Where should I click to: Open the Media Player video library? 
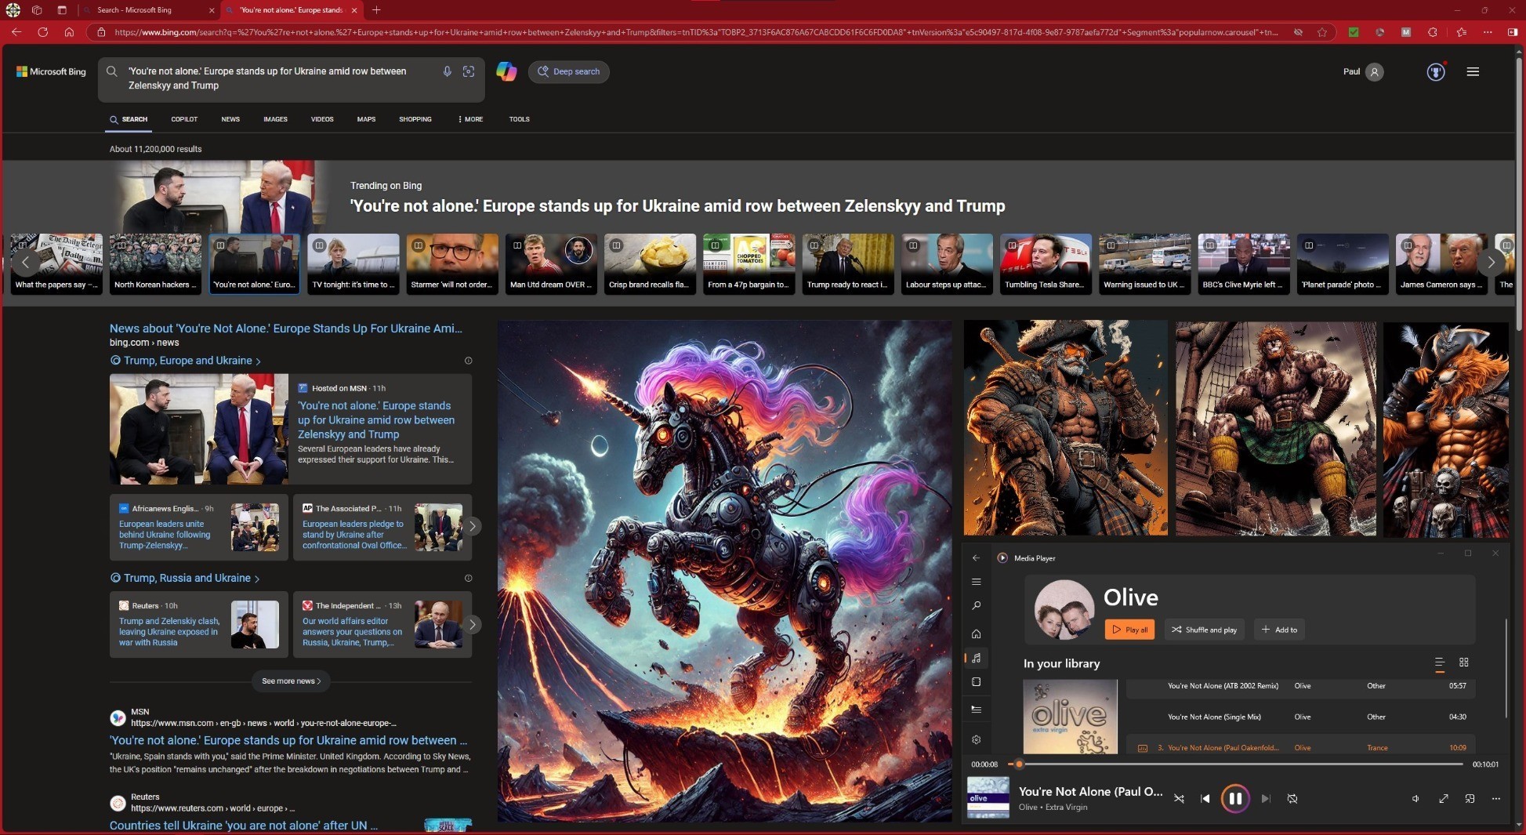[976, 682]
